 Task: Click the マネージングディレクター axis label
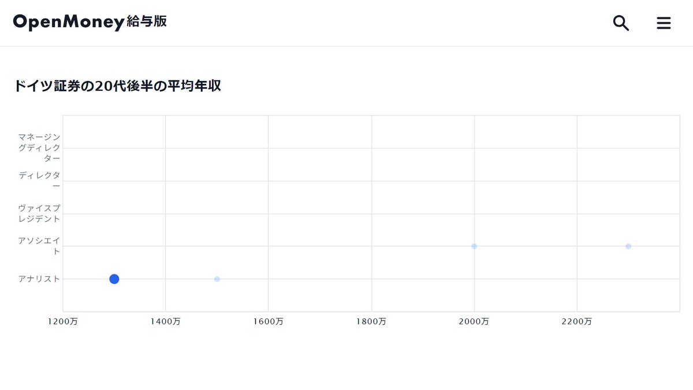39,148
